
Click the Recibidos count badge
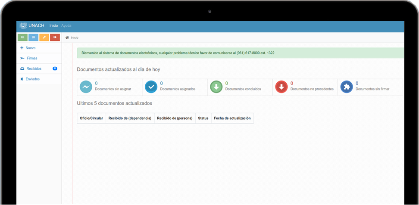pyautogui.click(x=55, y=68)
